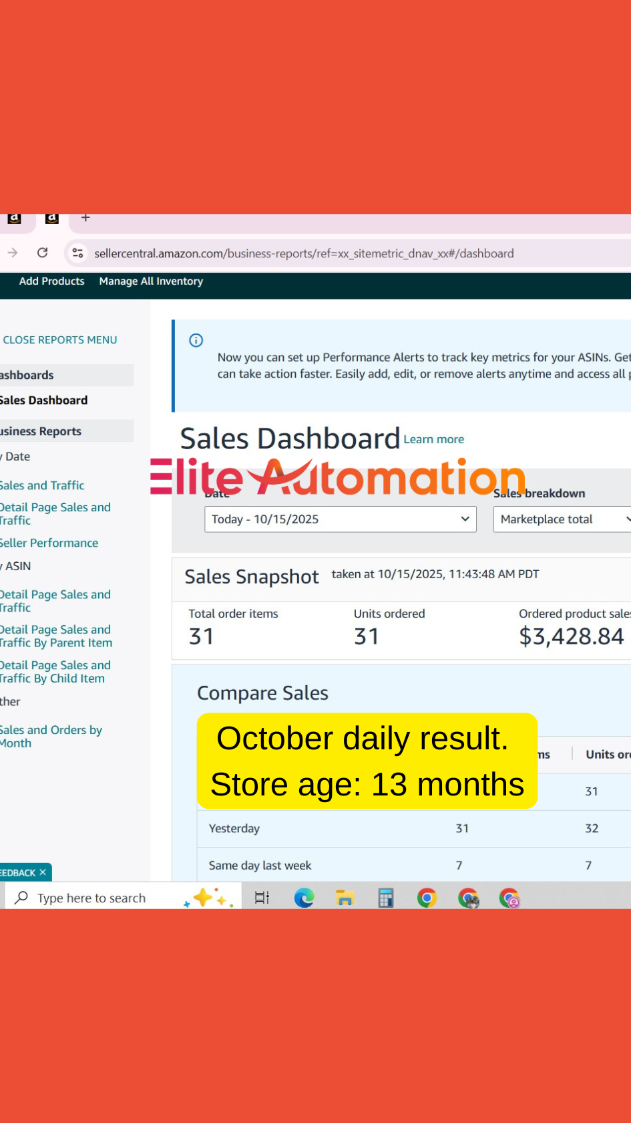The image size is (631, 1123).
Task: Expand the Date dropdown showing Today
Action: click(x=340, y=519)
